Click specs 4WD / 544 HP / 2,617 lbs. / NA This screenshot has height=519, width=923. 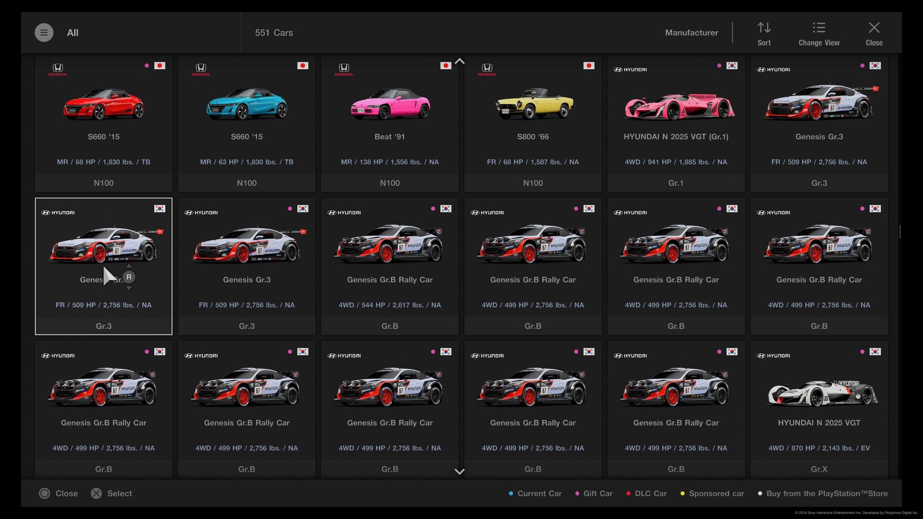390,305
